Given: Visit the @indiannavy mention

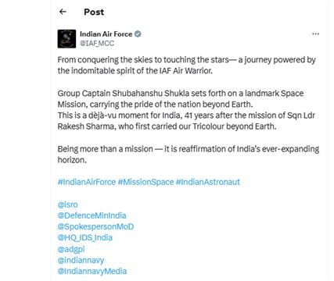Looking at the screenshot, I should 81,260.
